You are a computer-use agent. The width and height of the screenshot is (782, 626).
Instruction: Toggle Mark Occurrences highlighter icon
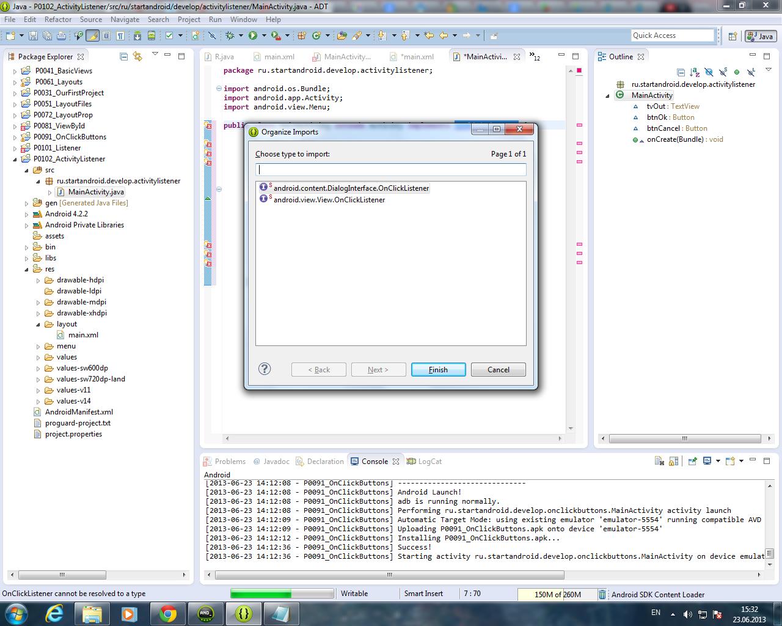pos(93,35)
